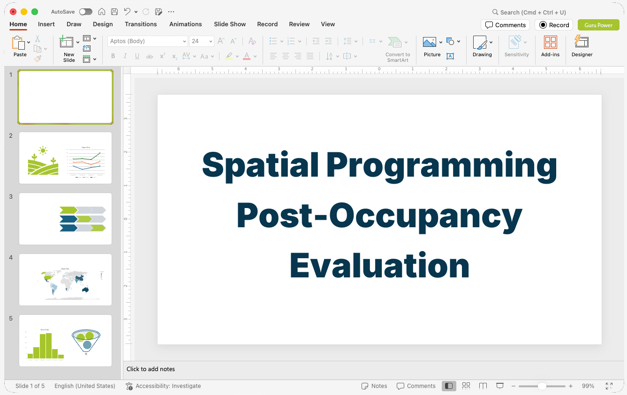Open the Slide Show tab
Screen dimensions: 627x395
pyautogui.click(x=230, y=24)
